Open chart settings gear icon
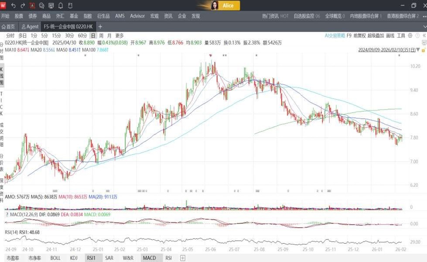This screenshot has height=262, width=427. point(410,35)
